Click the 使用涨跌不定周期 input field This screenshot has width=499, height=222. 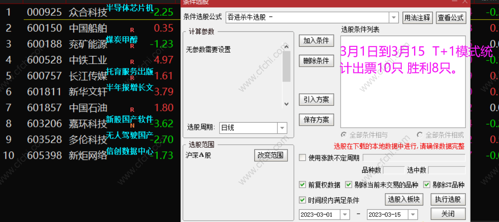[414, 158]
